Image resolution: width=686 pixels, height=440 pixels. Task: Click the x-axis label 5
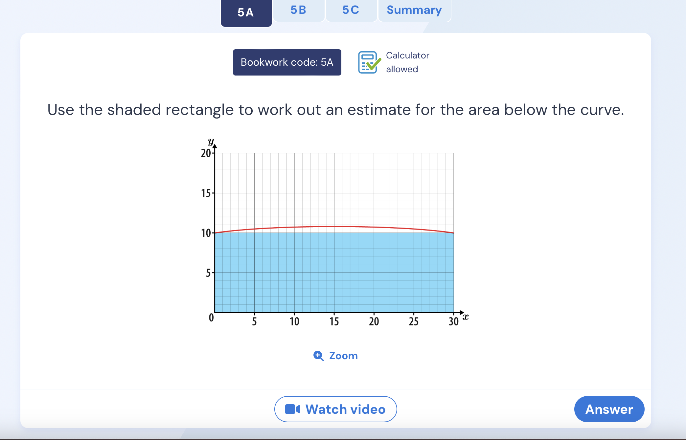point(254,321)
